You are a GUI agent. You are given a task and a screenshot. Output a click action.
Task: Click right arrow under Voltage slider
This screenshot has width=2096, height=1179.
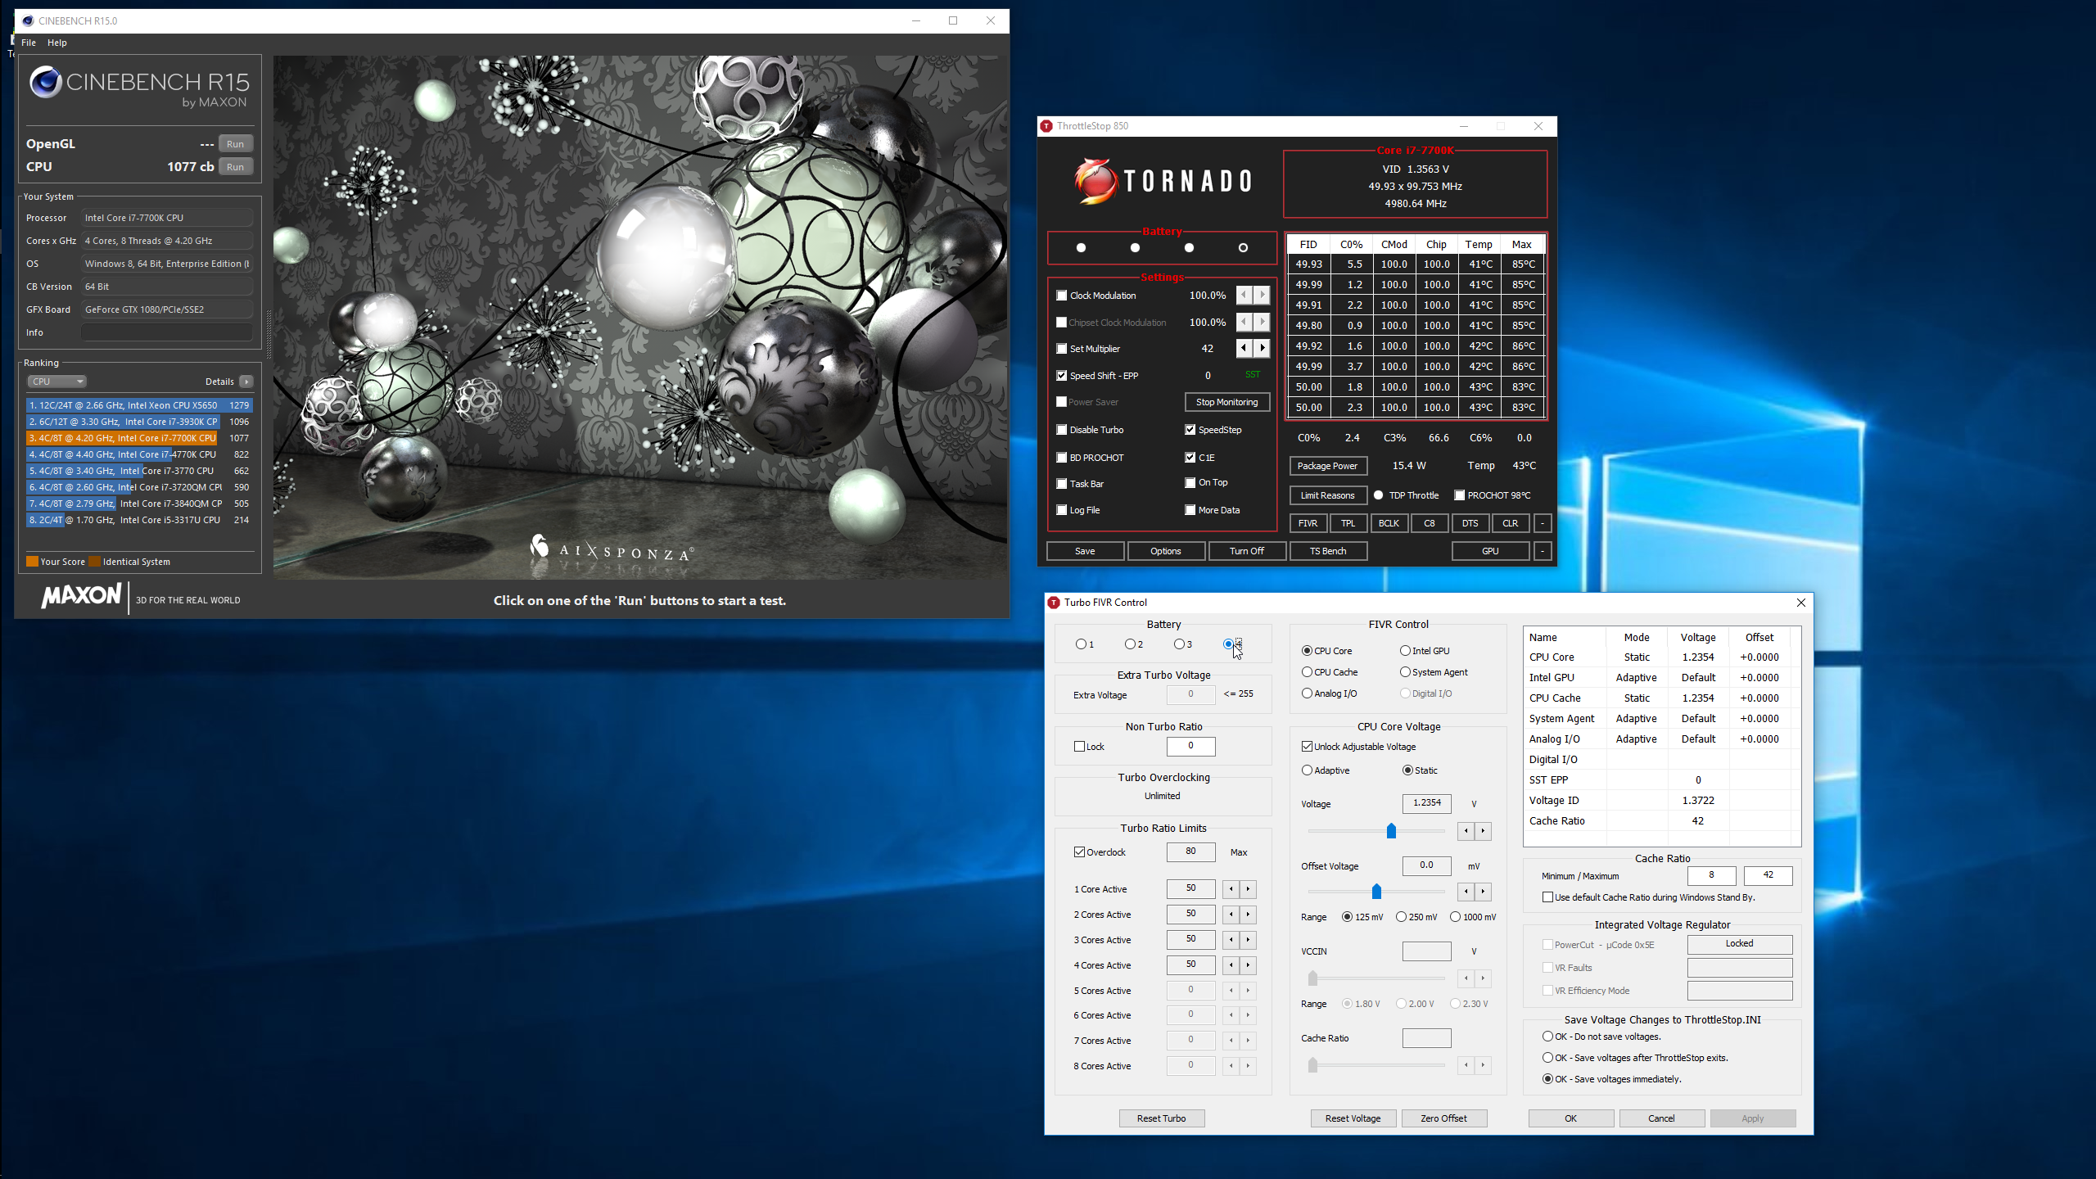pos(1483,831)
